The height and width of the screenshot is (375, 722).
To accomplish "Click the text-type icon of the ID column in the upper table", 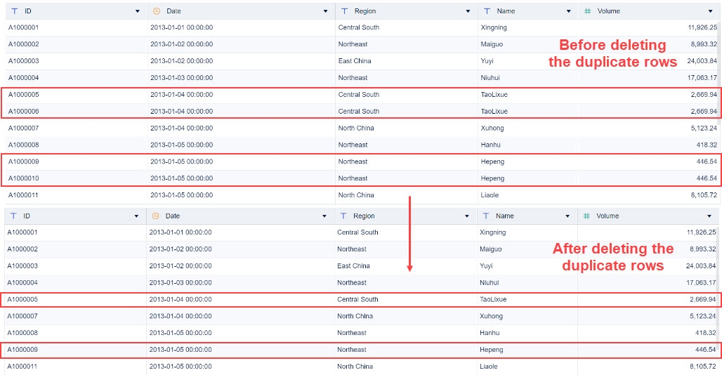I will (14, 11).
